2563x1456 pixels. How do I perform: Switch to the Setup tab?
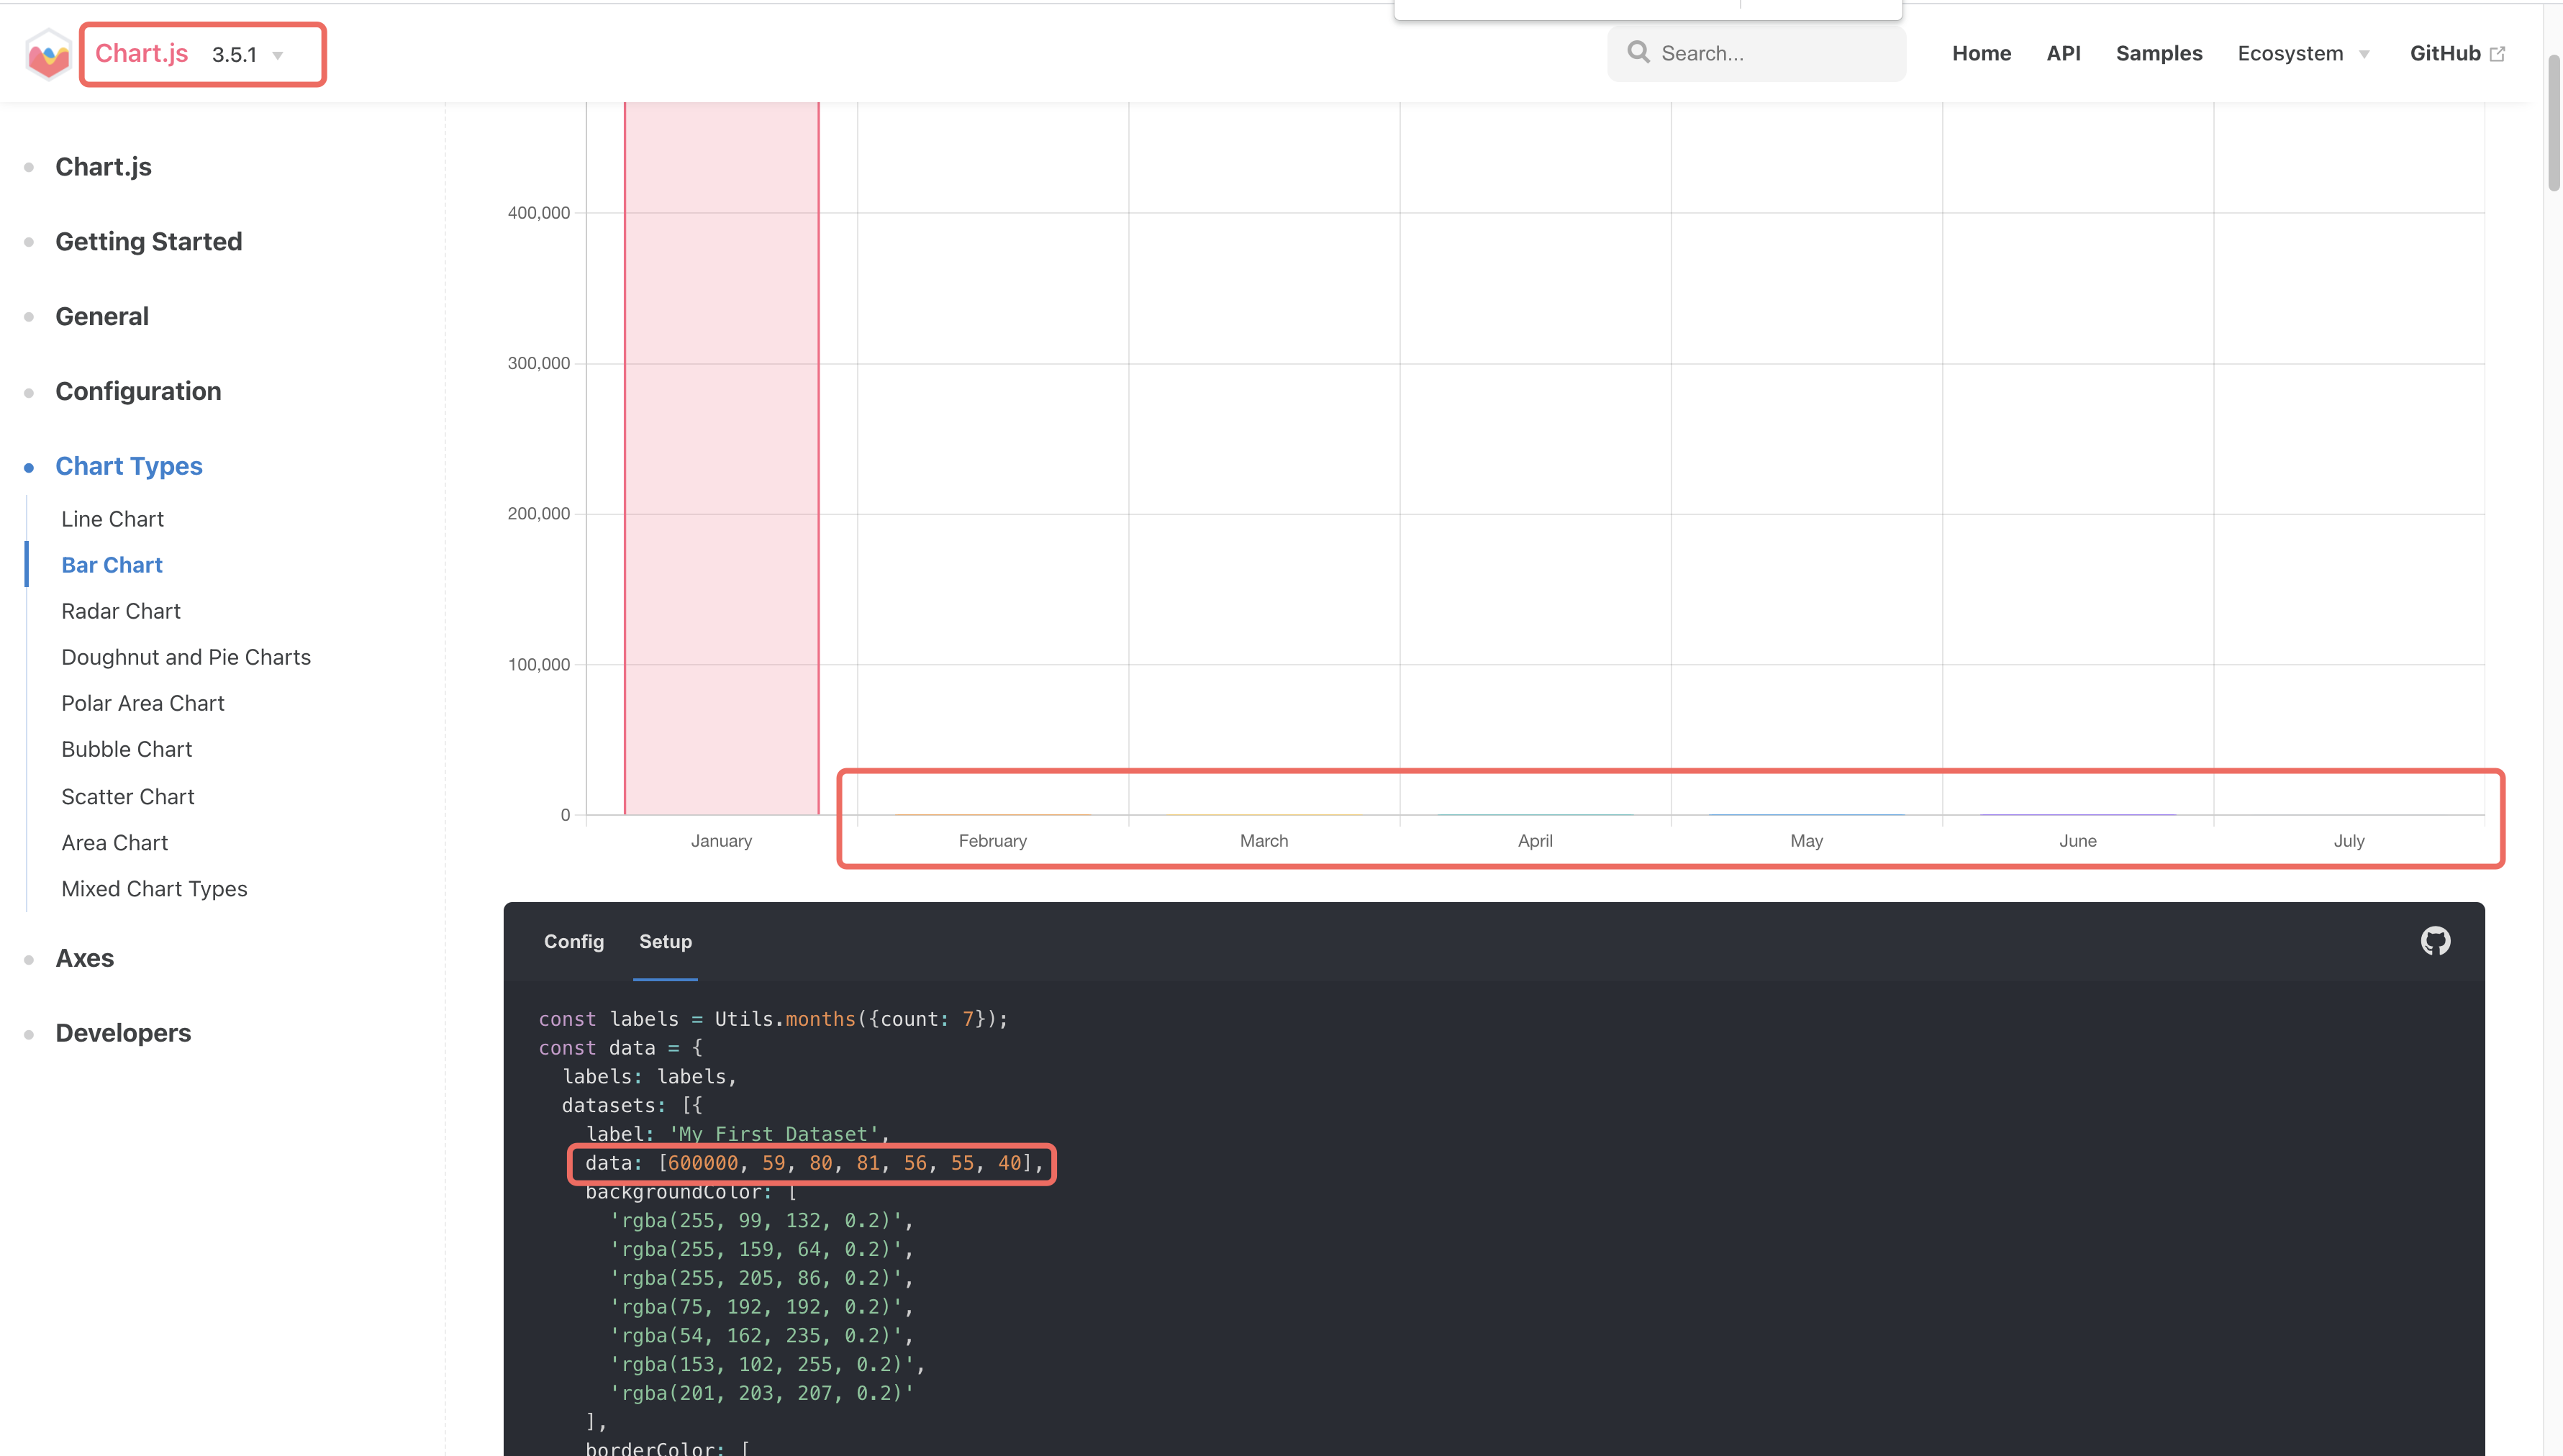coord(665,941)
